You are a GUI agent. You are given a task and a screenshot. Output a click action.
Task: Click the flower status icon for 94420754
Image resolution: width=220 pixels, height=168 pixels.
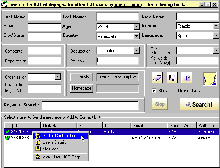tap(7, 132)
